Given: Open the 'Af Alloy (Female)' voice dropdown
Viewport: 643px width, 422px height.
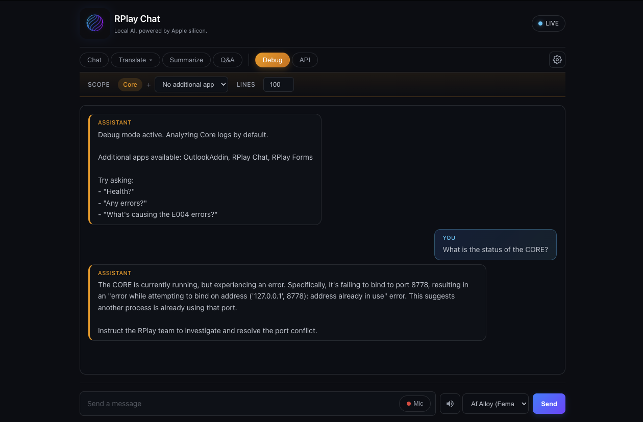Looking at the screenshot, I should [x=495, y=404].
